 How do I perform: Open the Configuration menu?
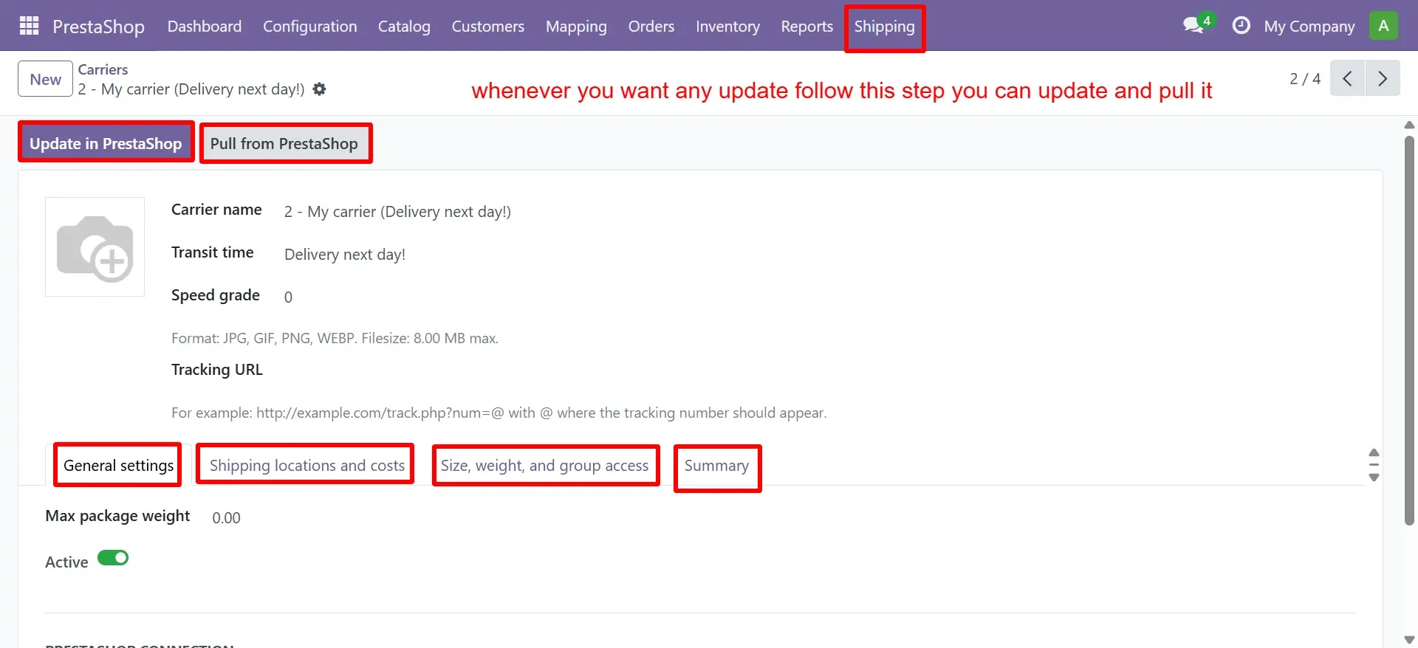[310, 26]
